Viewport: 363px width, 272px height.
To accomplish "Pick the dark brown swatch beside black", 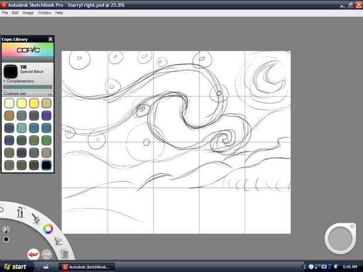I will (34, 165).
